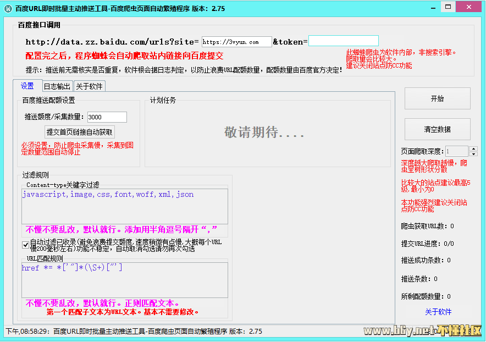486x342 pixels.
Task: Click the &token= label
Action: pyautogui.click(x=290, y=42)
